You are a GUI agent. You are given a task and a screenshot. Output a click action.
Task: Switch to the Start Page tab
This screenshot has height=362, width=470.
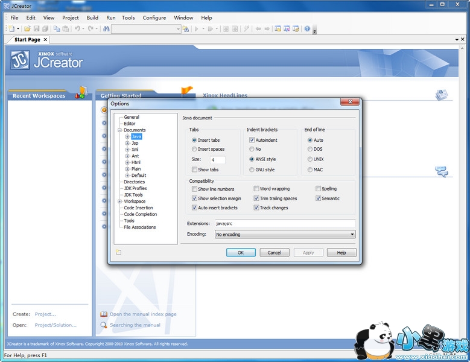coord(27,40)
